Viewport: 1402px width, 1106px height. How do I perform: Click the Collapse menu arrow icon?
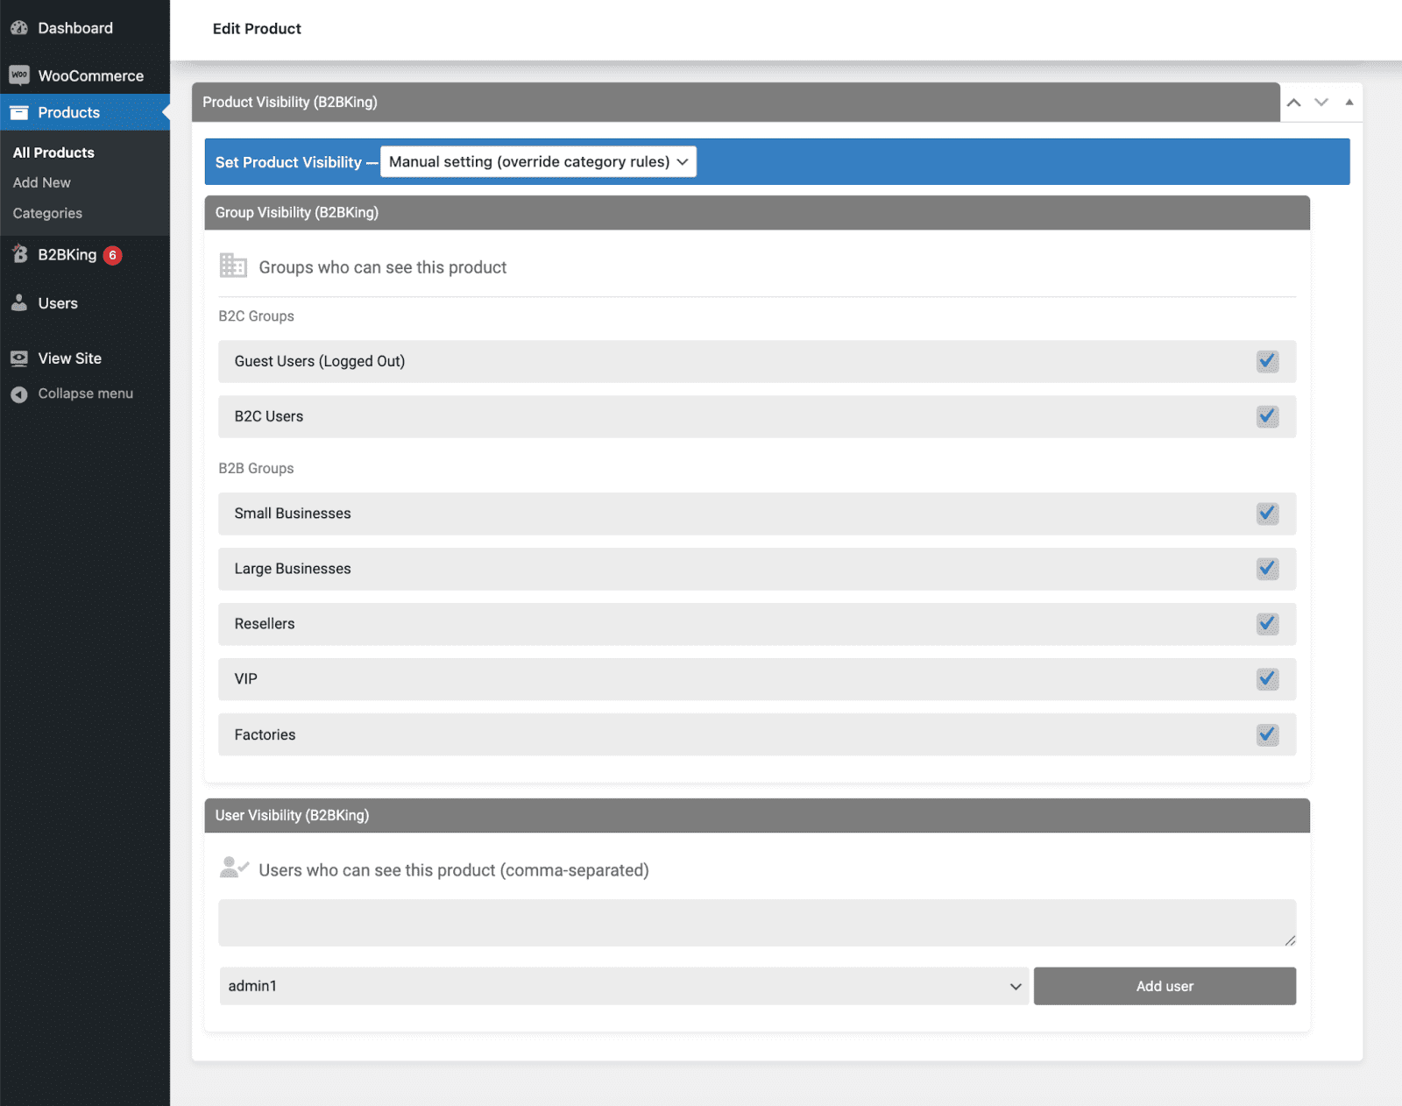pyautogui.click(x=19, y=394)
